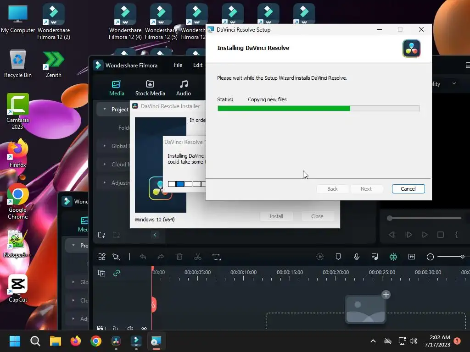
Task: Click the Delete trash icon in timeline toolbar
Action: click(x=179, y=257)
